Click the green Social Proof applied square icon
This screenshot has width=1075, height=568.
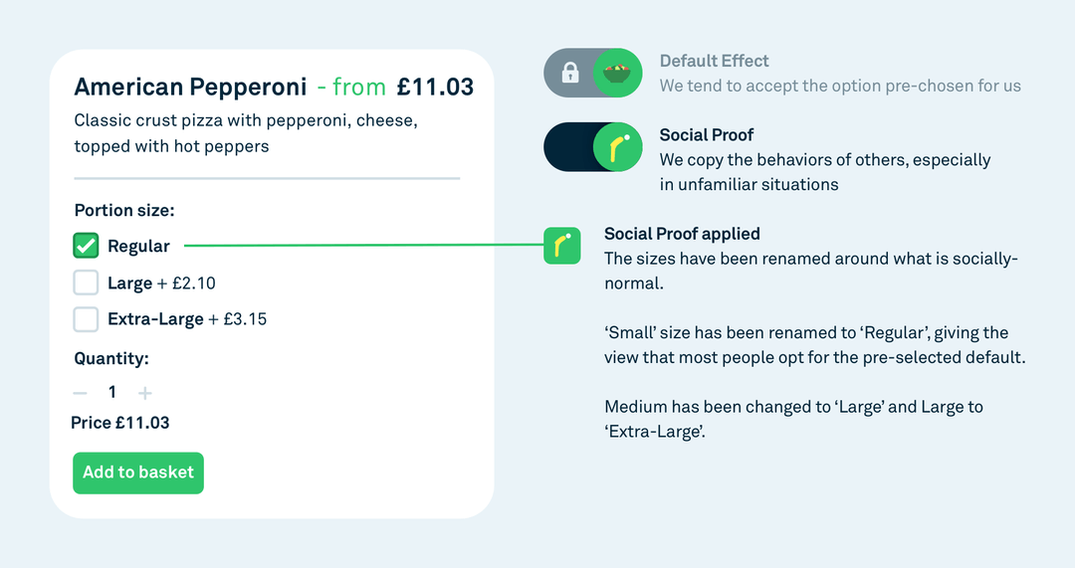tap(562, 246)
